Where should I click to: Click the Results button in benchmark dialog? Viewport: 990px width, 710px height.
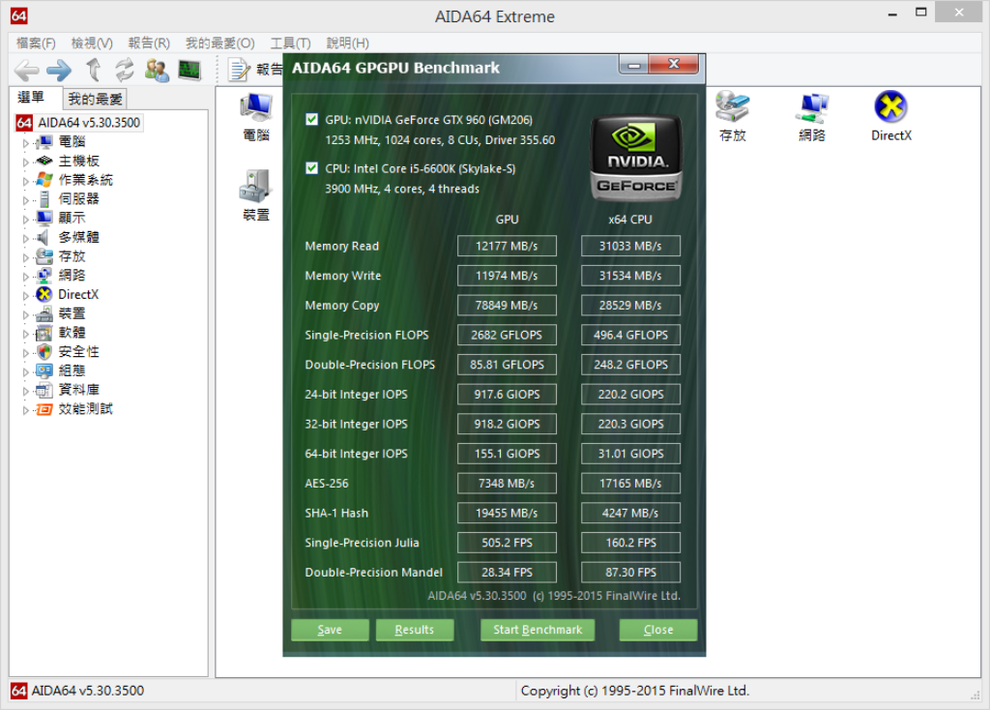tap(414, 630)
